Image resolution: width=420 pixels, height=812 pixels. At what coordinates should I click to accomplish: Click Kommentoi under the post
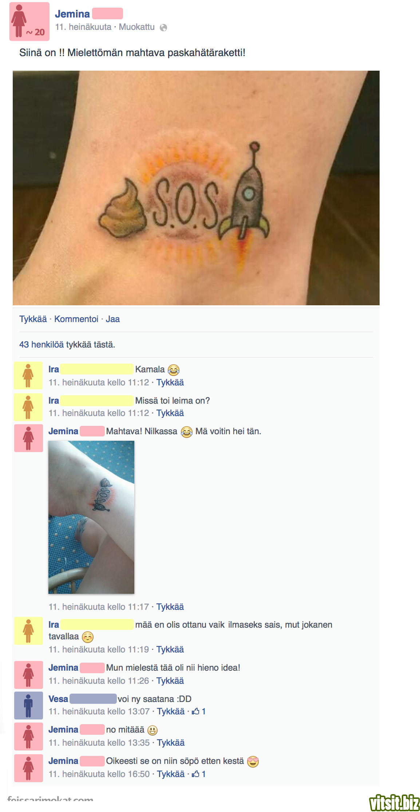(76, 319)
